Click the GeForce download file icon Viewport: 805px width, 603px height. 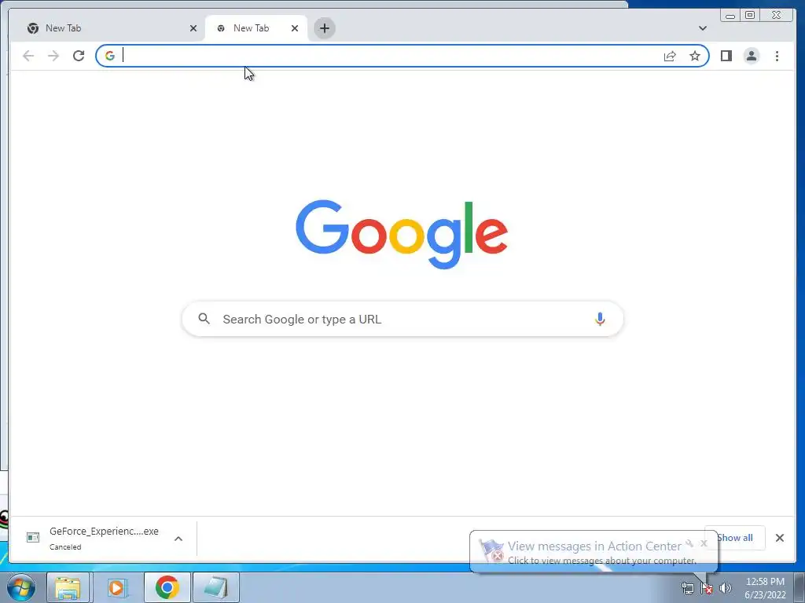pos(33,537)
